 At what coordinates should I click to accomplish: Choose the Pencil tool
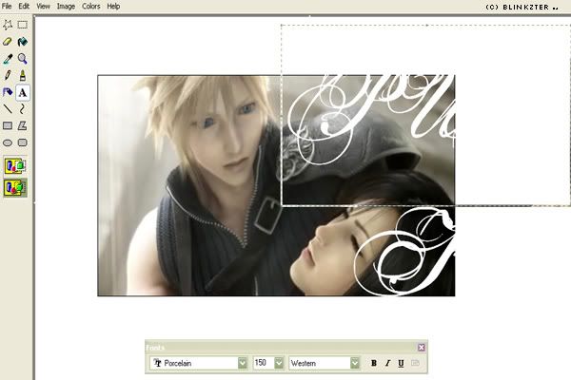pos(8,75)
